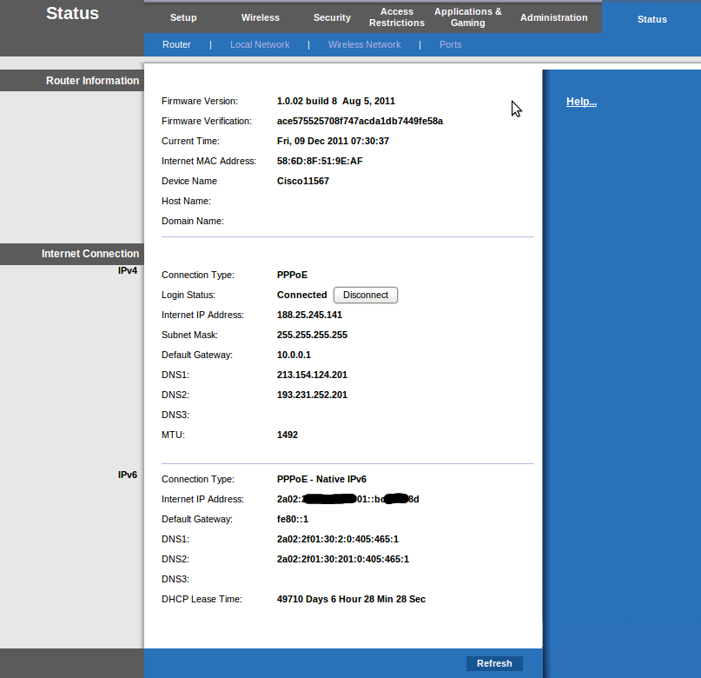The image size is (701, 678).
Task: Open the Help... link
Action: (x=581, y=102)
